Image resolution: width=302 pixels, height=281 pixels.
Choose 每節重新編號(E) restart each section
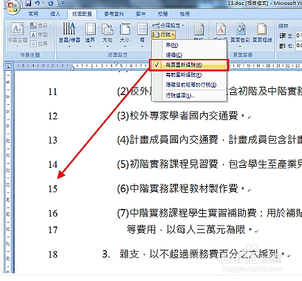pos(189,75)
